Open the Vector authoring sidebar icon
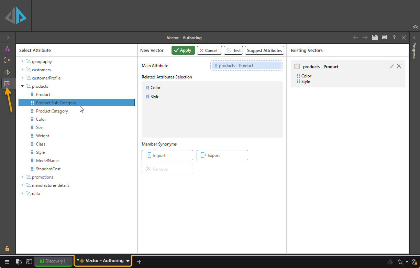This screenshot has height=268, width=420. click(7, 84)
